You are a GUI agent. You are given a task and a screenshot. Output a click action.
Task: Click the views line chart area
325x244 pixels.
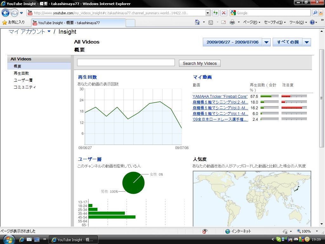pos(133,117)
